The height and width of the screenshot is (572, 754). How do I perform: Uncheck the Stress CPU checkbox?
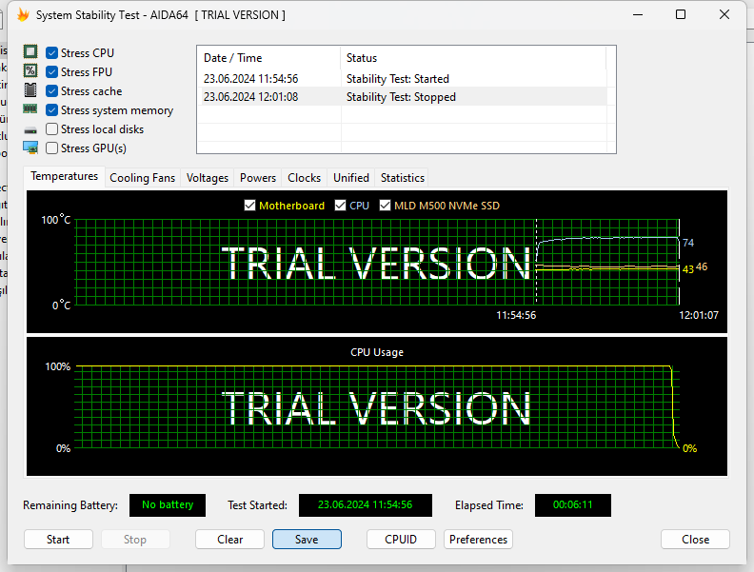click(52, 53)
